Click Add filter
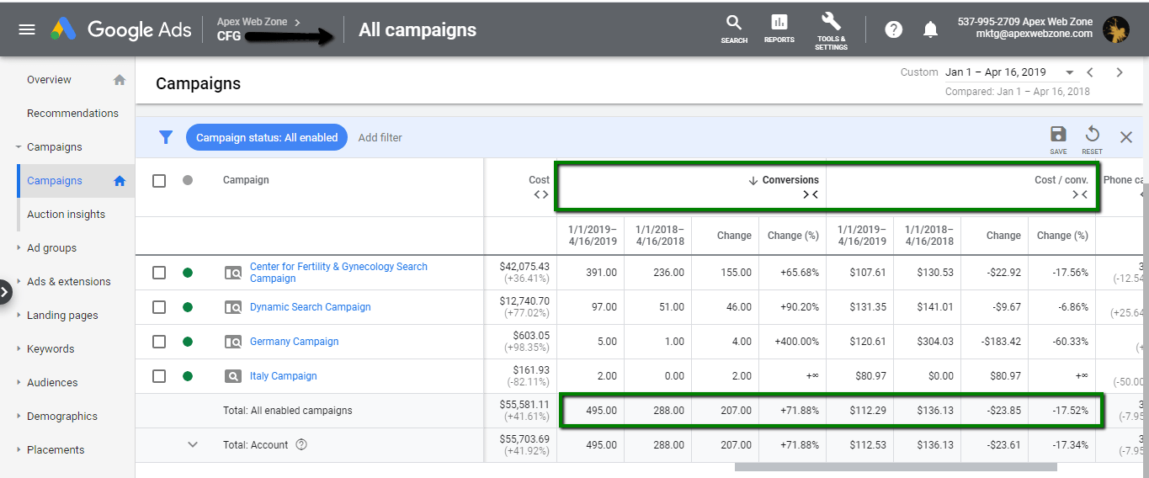Viewport: 1149px width, 478px height. point(380,137)
